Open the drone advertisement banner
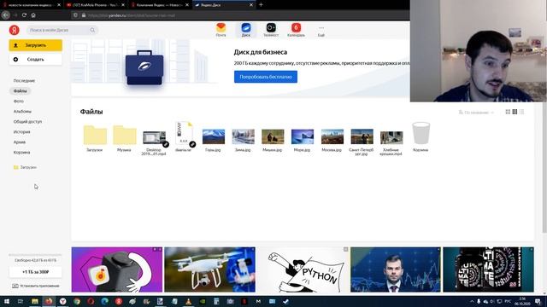547x307 pixels. 209,269
